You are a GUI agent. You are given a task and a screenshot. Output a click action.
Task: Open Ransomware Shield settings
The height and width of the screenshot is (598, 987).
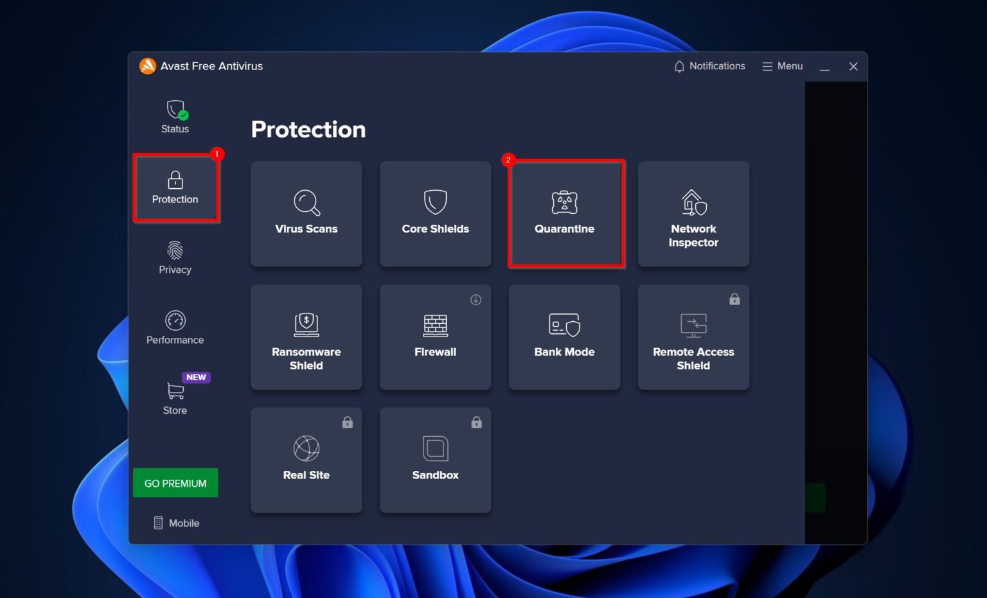(307, 337)
